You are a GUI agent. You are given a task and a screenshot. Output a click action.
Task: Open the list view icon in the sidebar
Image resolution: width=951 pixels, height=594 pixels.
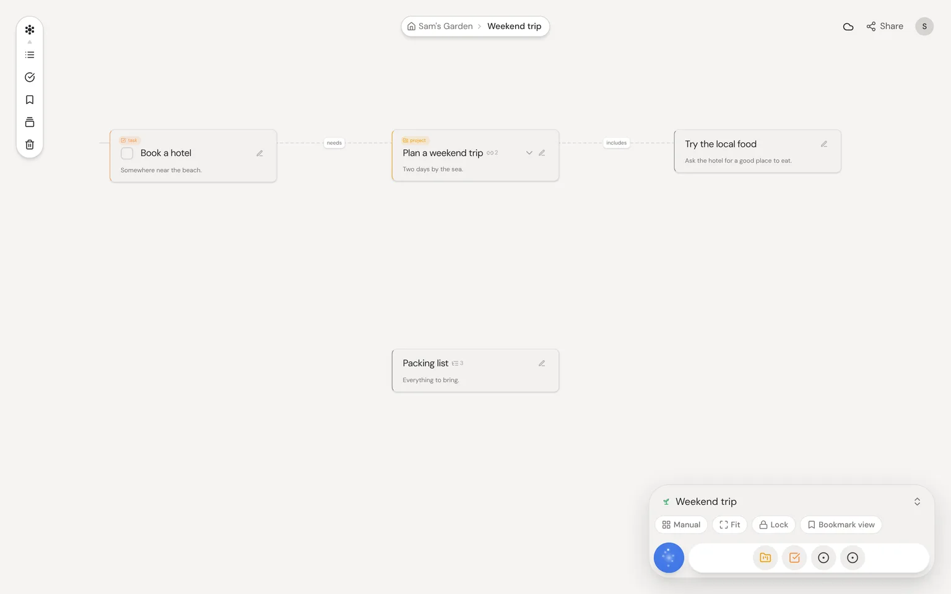click(30, 54)
